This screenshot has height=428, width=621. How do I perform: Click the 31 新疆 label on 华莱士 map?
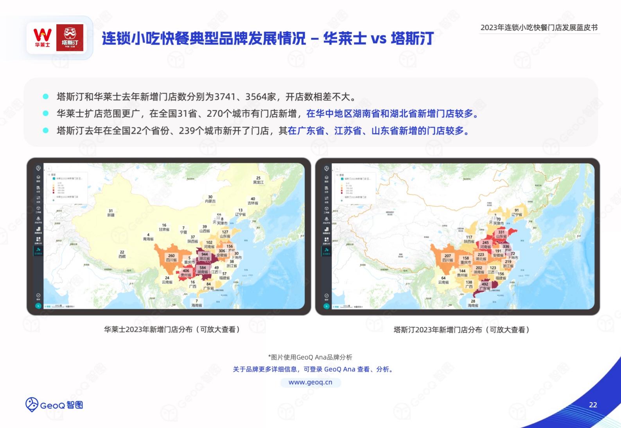(111, 213)
